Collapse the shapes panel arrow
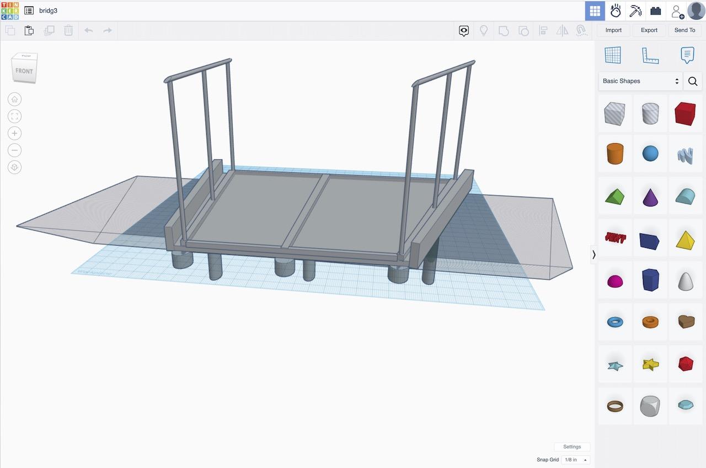This screenshot has width=706, height=468. 594,254
